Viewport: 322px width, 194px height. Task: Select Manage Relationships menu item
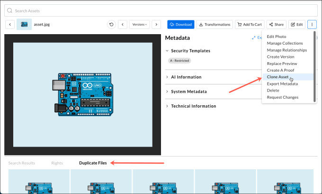pyautogui.click(x=287, y=50)
